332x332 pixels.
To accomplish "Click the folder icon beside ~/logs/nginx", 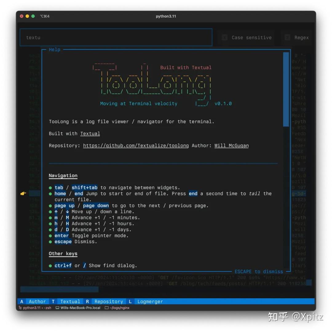I will click(x=106, y=308).
